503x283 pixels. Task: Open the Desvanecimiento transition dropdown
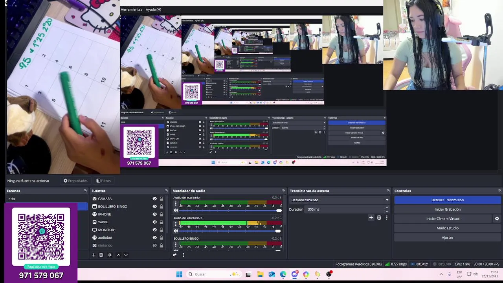click(x=340, y=200)
